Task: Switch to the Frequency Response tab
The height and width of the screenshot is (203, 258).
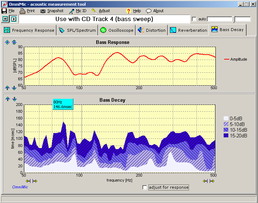Action: (x=29, y=30)
